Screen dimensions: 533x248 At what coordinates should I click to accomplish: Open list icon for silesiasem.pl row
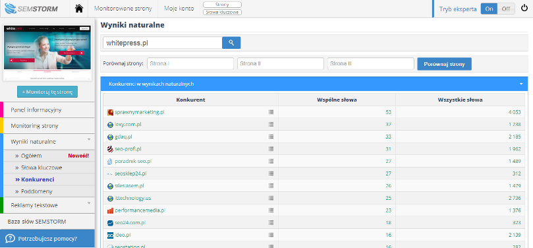(271, 186)
